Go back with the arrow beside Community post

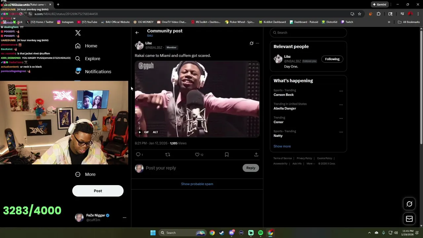[137, 33]
